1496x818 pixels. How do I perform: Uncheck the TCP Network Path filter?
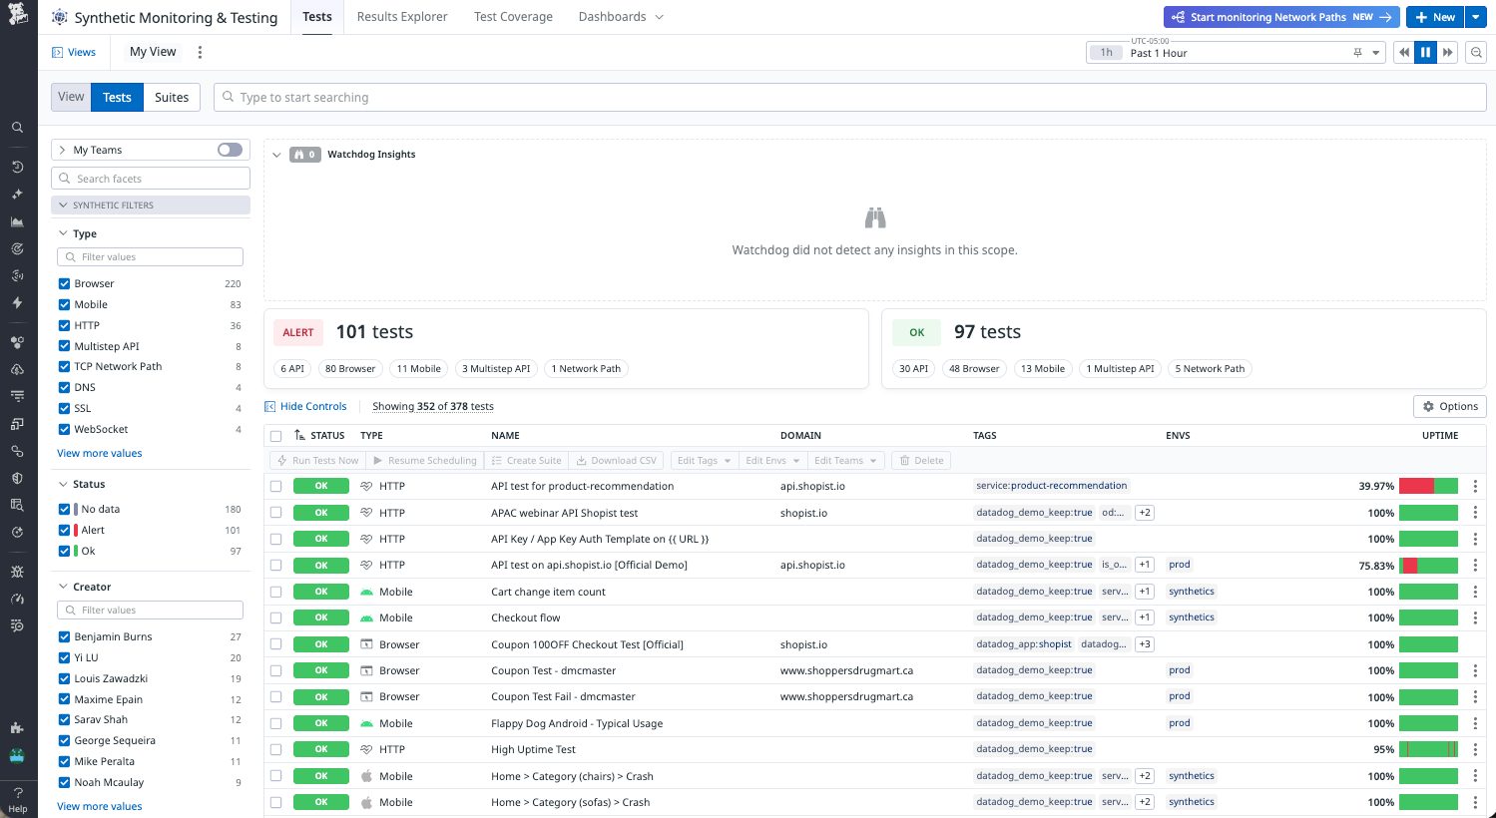[64, 366]
